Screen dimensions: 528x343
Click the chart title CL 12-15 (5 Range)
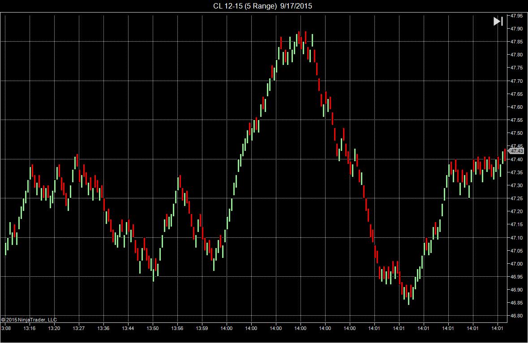[x=245, y=6]
